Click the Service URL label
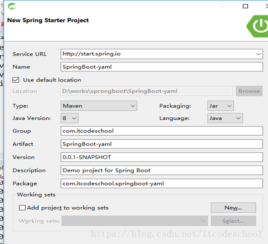 (29, 54)
